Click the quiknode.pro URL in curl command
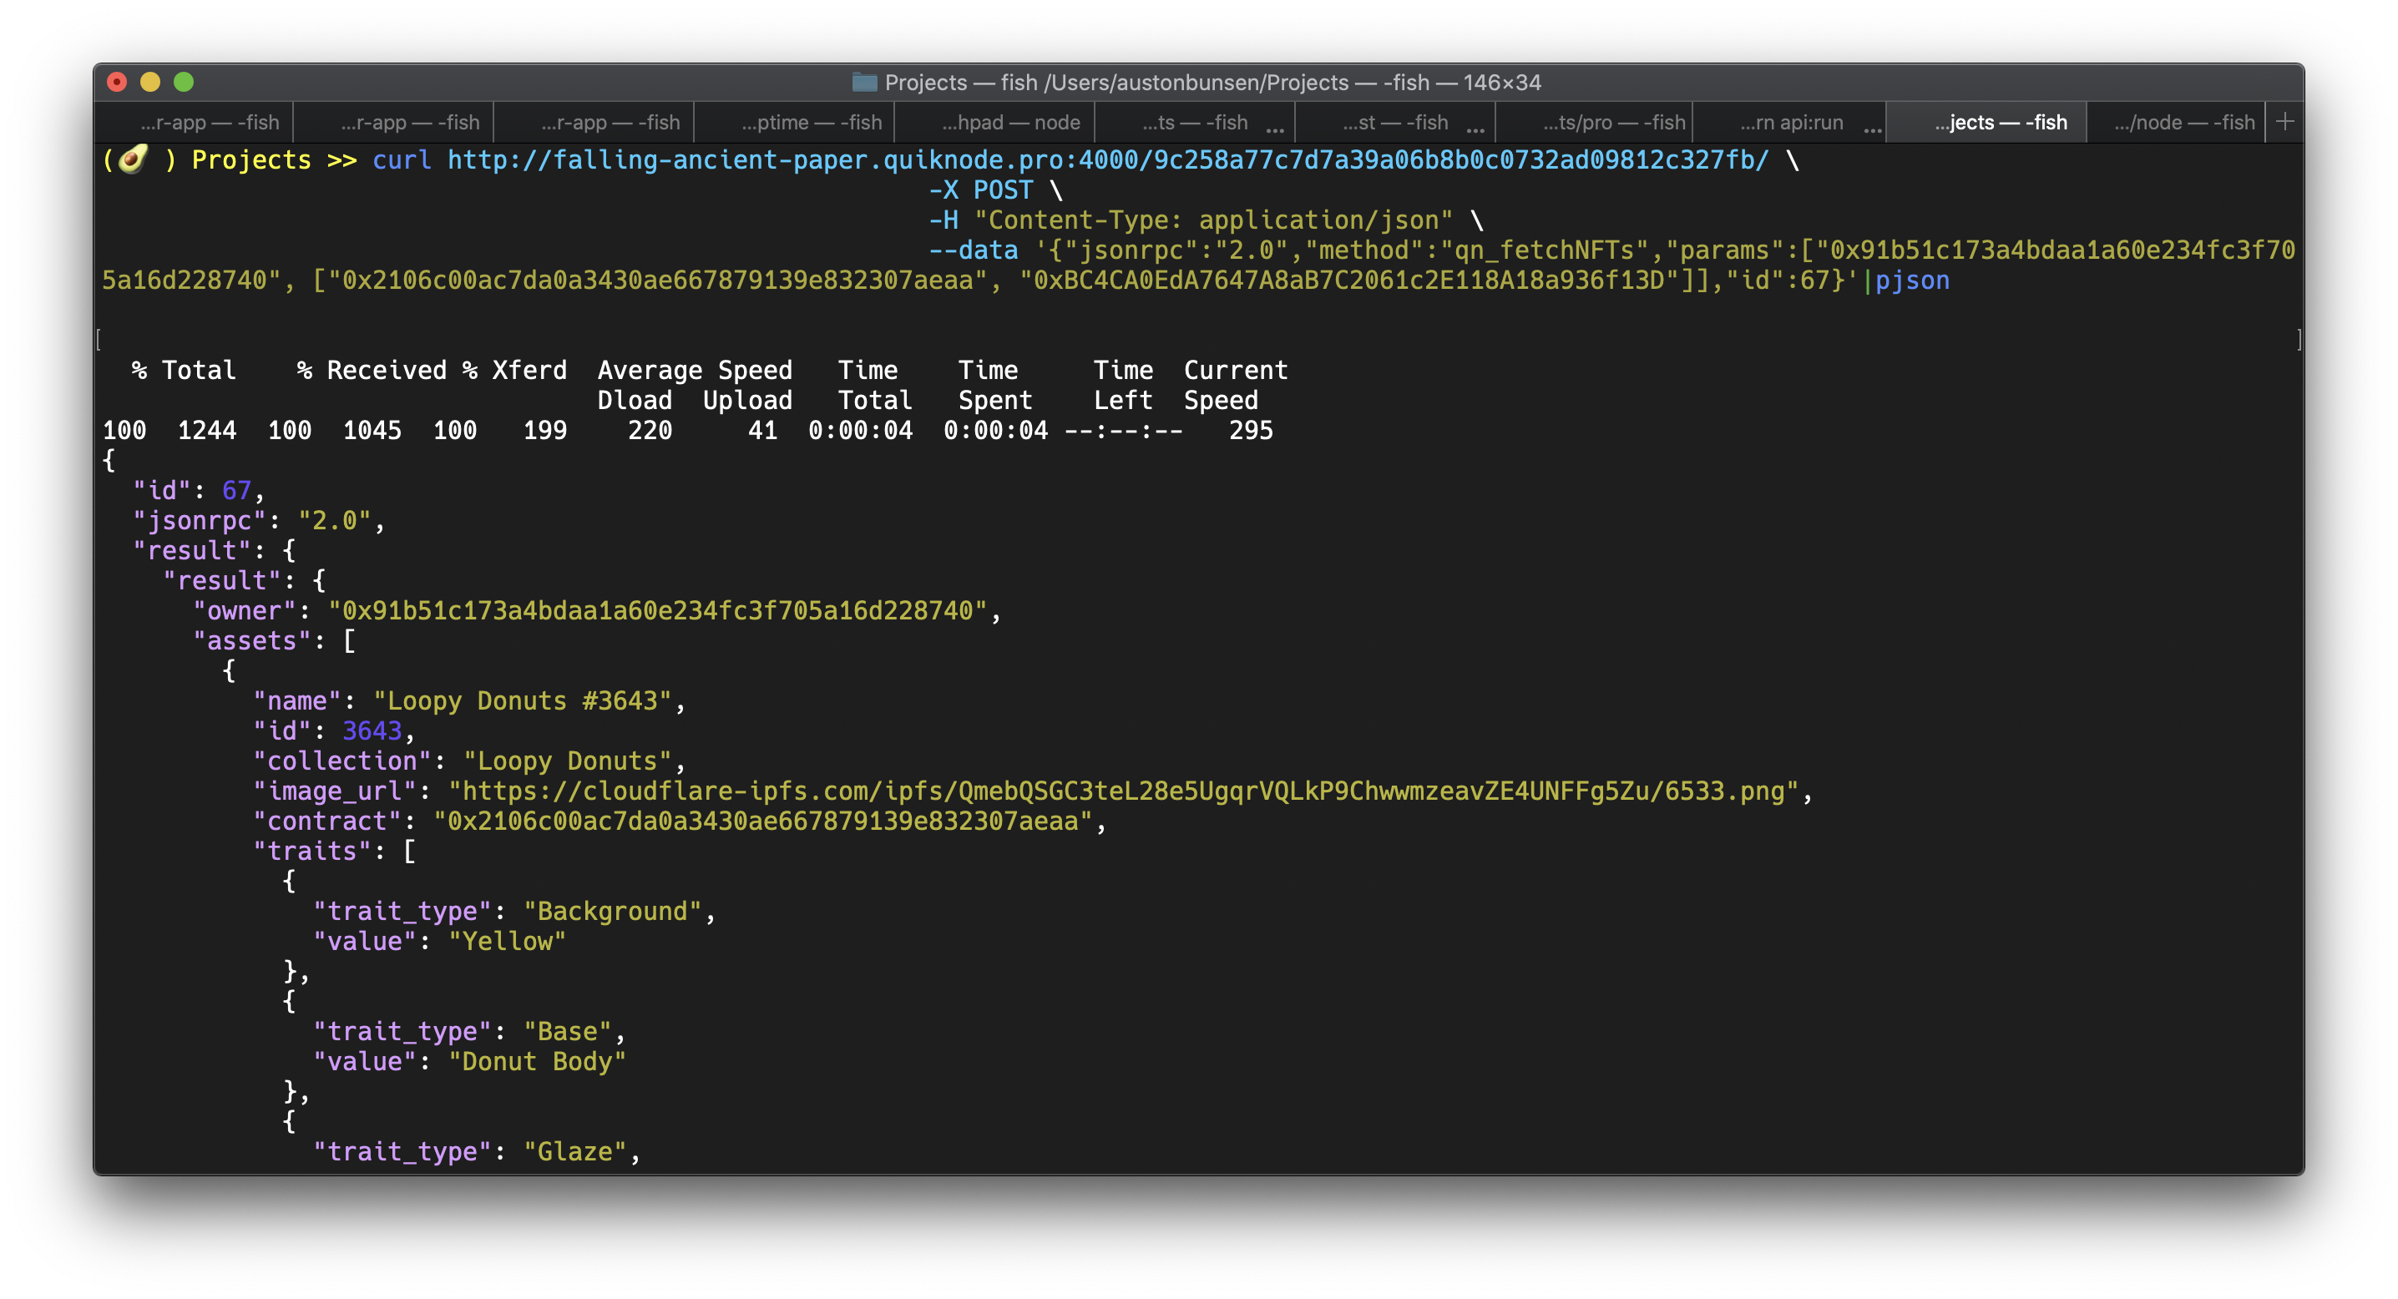2398x1299 pixels. click(1108, 160)
